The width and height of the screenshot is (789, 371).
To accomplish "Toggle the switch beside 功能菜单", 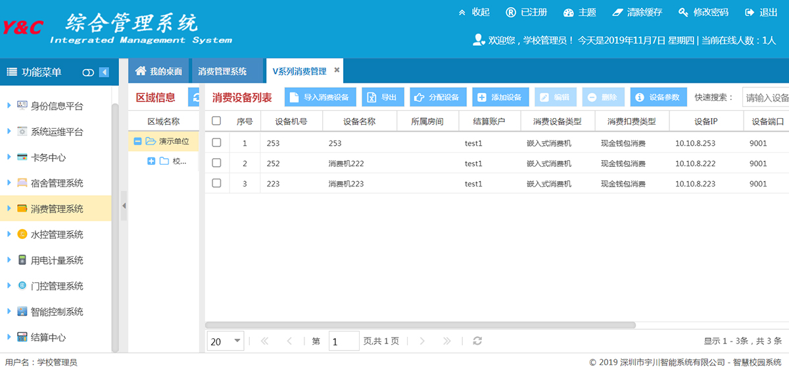I will coord(88,72).
